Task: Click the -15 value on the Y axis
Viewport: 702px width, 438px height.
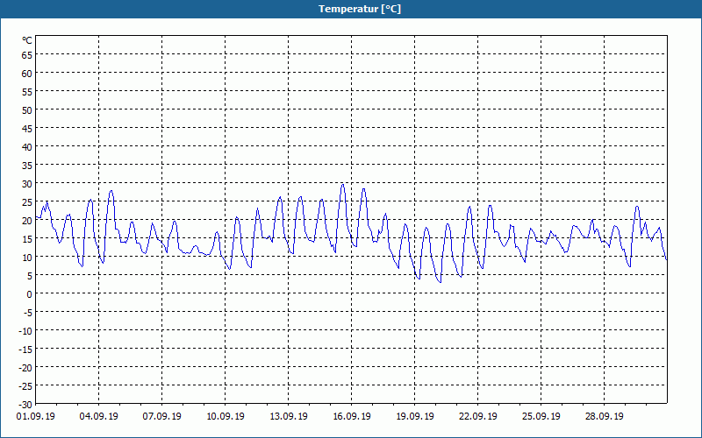Action: (x=25, y=349)
